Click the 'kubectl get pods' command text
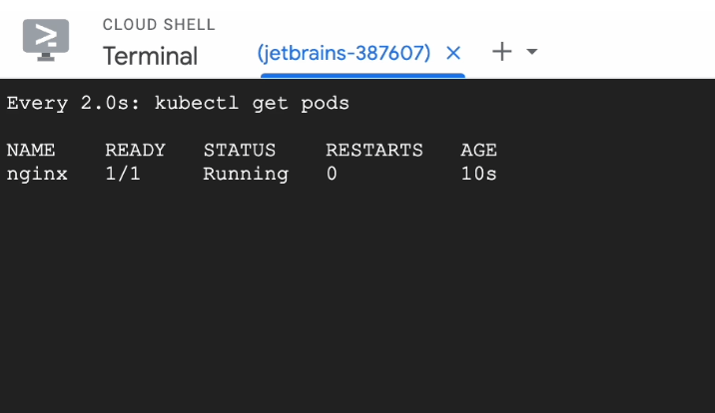Viewport: 715px width, 413px height. 252,103
